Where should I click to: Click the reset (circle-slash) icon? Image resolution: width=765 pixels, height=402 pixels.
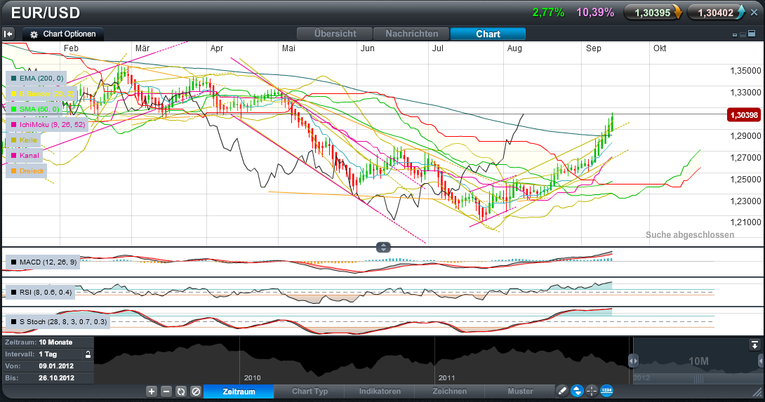point(196,391)
